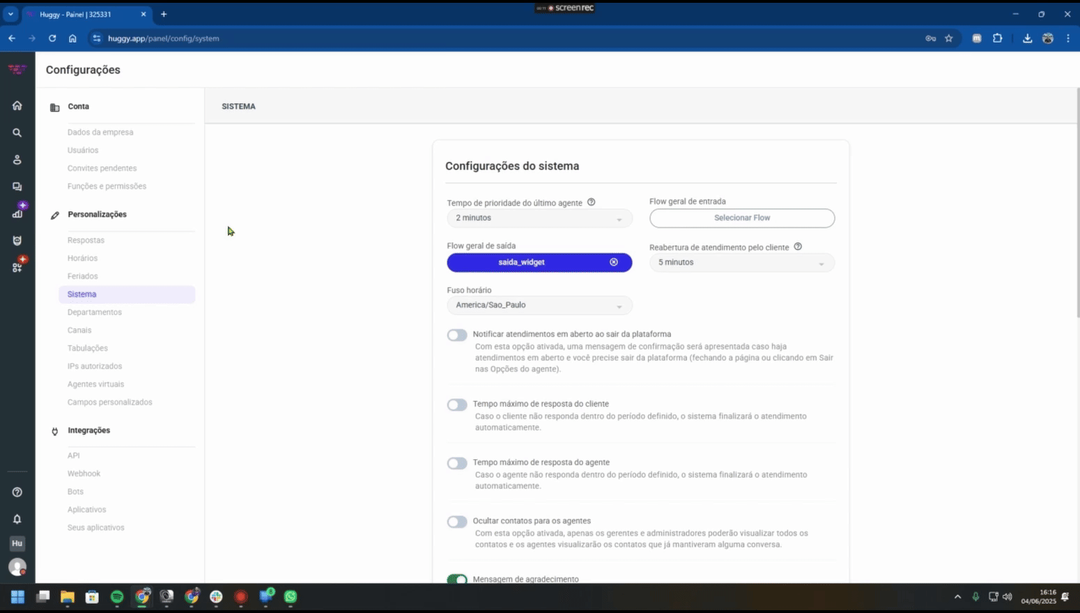
Task: Open Seus aplicativos page
Action: pyautogui.click(x=95, y=528)
